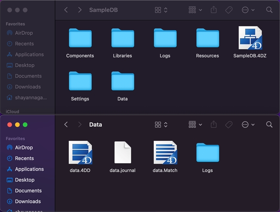
Task: Open icon view switcher in Data window
Action: coord(161,124)
